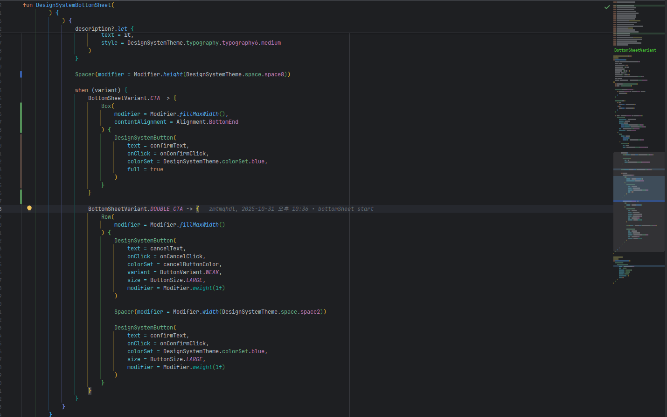Click the 'when (variant)' statement

click(x=98, y=90)
